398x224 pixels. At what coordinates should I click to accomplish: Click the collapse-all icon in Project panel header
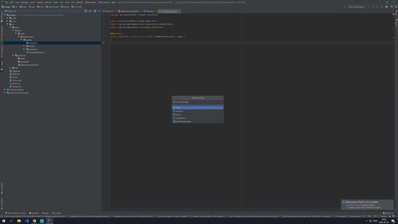[90, 11]
